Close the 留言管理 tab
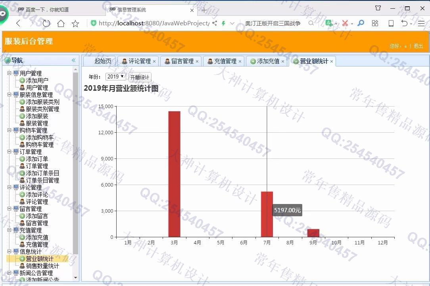This screenshot has height=286, width=430. point(197,61)
